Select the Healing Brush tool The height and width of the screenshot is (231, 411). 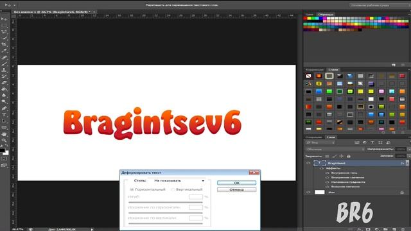click(4, 57)
